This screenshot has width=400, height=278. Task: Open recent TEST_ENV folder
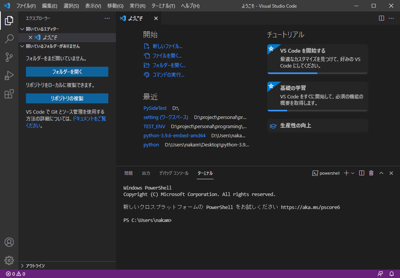click(x=154, y=127)
